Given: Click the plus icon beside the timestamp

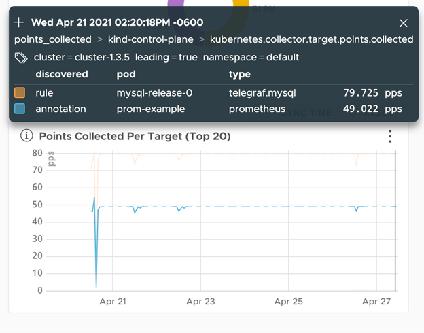Looking at the screenshot, I should click(x=18, y=22).
